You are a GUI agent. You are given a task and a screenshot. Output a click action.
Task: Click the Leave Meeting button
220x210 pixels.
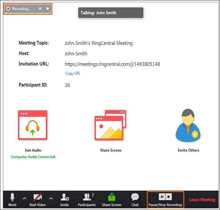coord(202,200)
